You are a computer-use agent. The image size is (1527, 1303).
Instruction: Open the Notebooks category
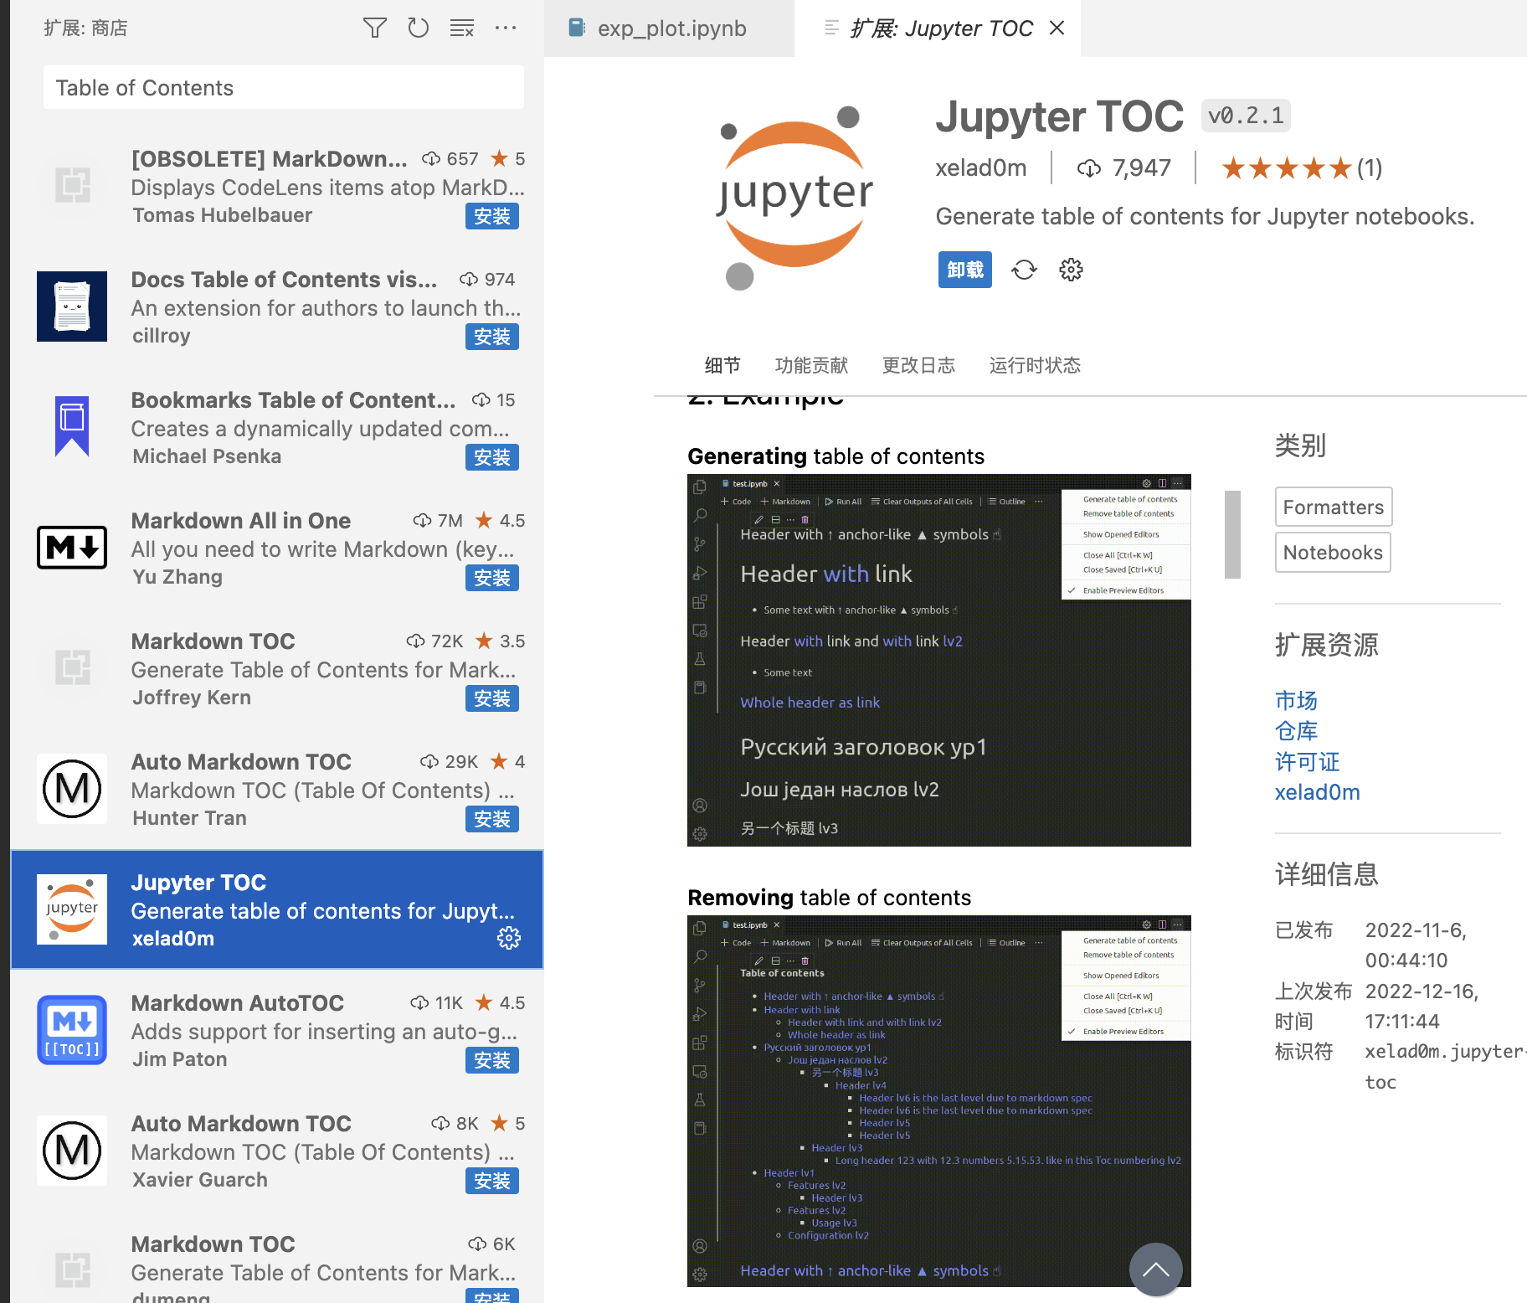tap(1333, 553)
